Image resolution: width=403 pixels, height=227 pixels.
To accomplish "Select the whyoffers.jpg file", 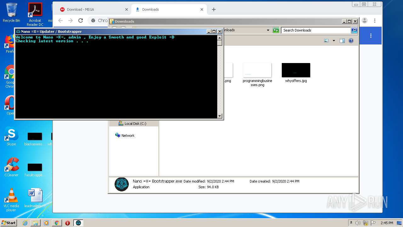I will click(296, 73).
